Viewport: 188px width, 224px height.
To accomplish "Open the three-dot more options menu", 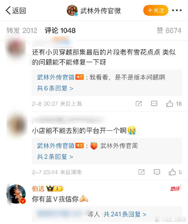I will 177,10.
